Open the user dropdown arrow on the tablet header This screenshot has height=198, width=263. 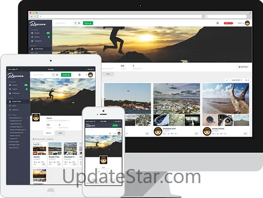86,75
